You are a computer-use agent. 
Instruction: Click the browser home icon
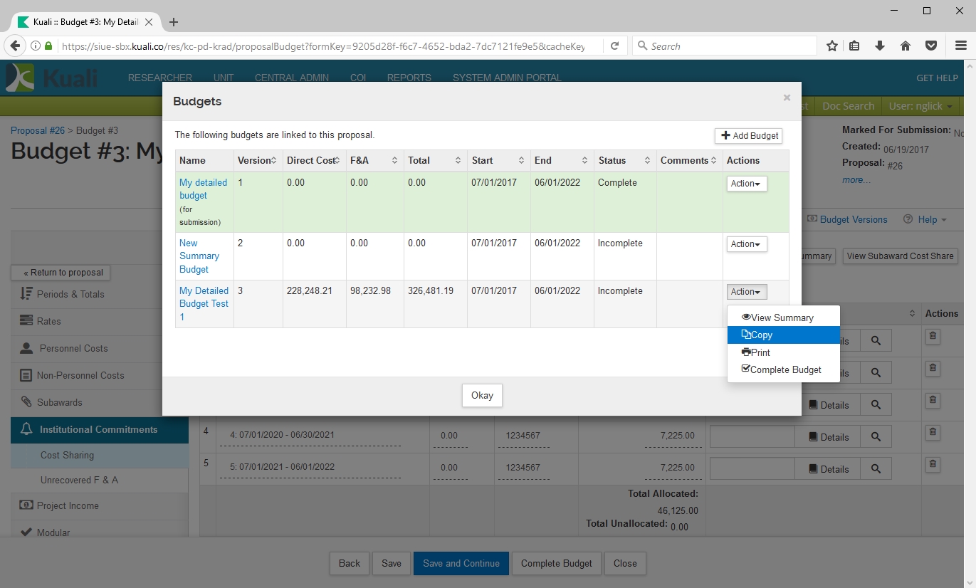click(906, 46)
